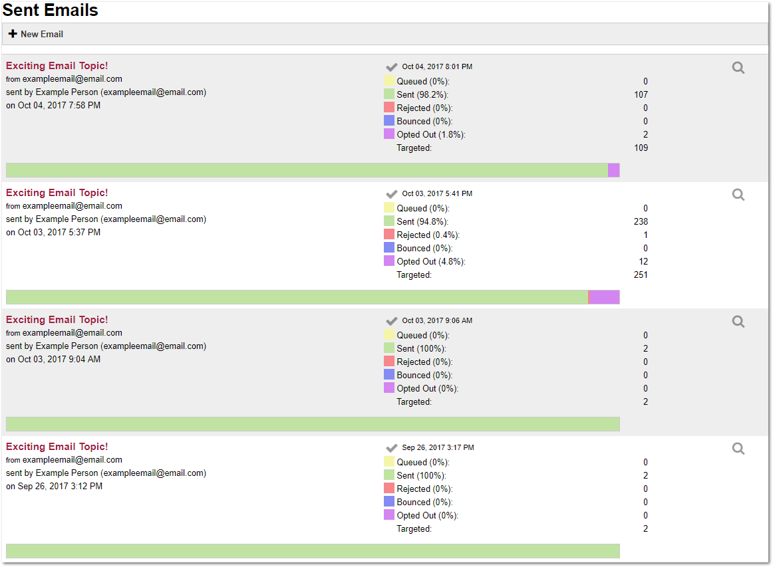View Sep 26 email using magnifier icon
The height and width of the screenshot is (567, 773).
tap(738, 449)
